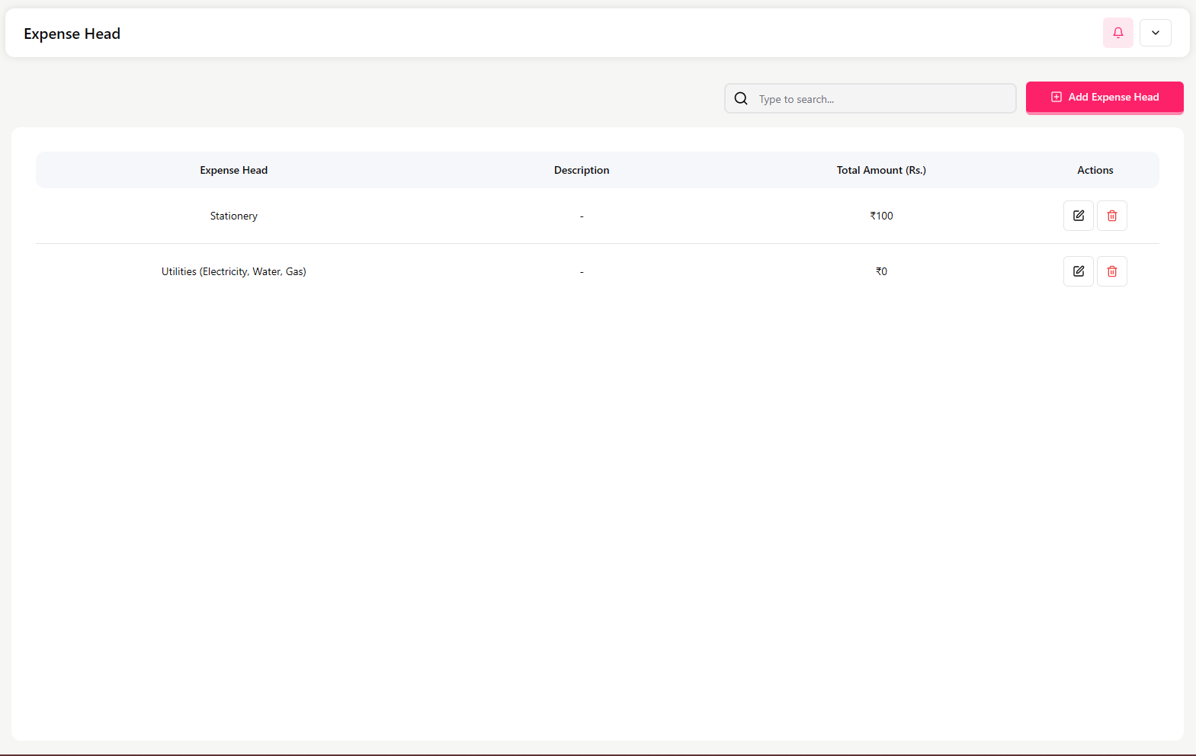1196x756 pixels.
Task: Click the plus icon in Add Expense Head
Action: point(1056,98)
